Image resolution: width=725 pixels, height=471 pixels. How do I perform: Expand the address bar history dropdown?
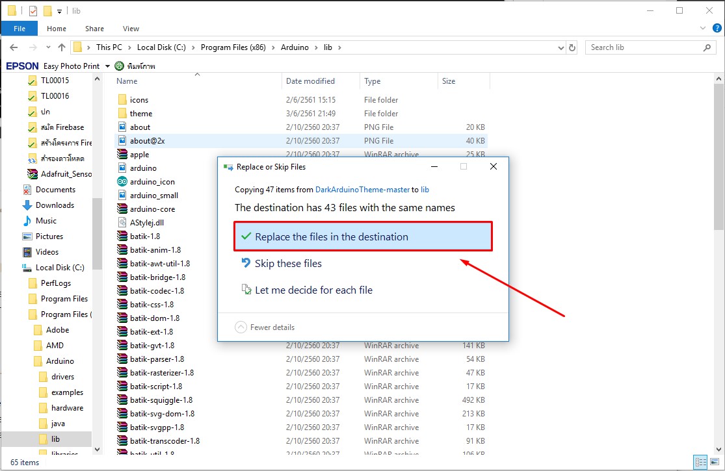561,47
